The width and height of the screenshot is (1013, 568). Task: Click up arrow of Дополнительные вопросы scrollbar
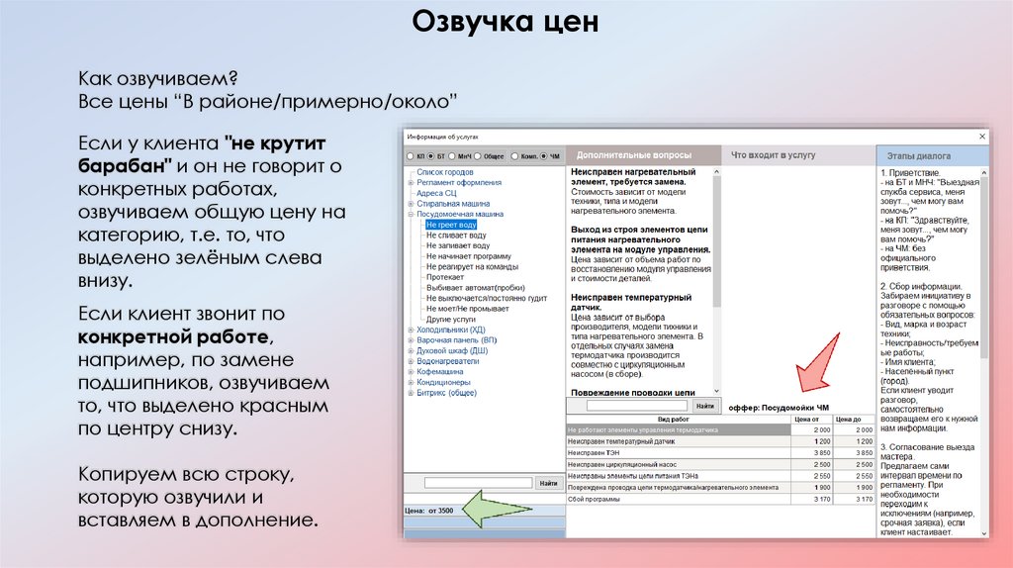(716, 172)
